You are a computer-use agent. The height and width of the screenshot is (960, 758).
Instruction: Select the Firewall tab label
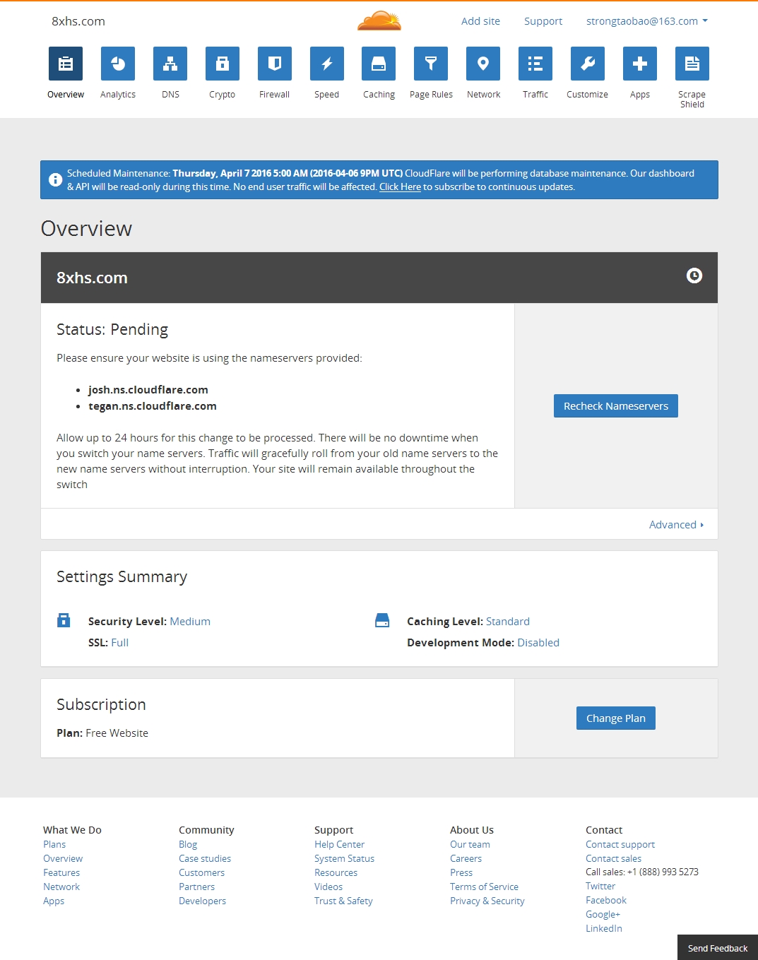point(275,95)
